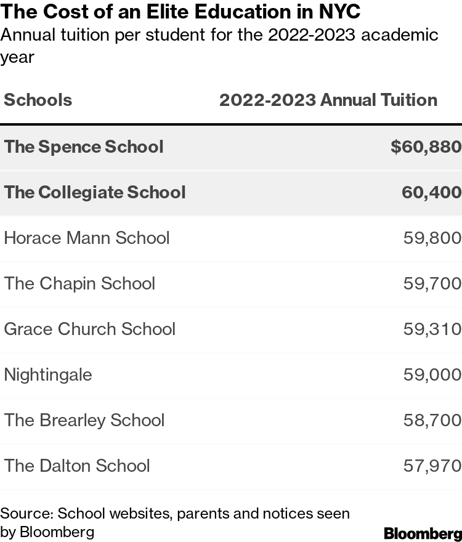
Task: Click the 2022-2023 Annual Tuition column header
Action: tap(328, 100)
